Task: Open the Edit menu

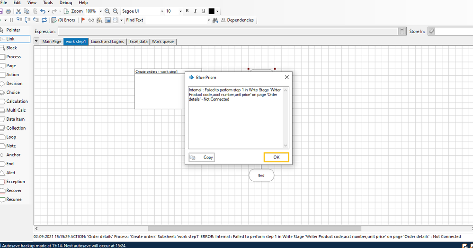Action: pyautogui.click(x=17, y=3)
